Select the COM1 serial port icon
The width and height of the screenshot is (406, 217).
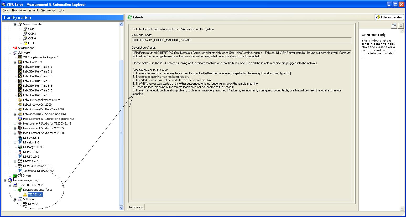pyautogui.click(x=25, y=29)
